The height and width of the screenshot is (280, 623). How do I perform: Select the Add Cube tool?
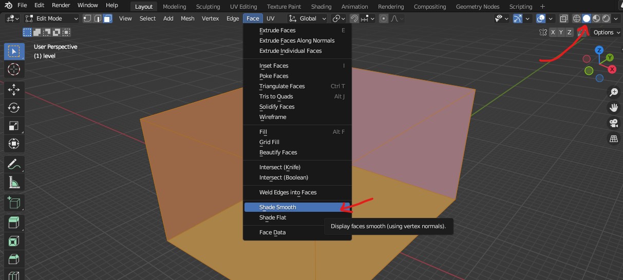[14, 203]
